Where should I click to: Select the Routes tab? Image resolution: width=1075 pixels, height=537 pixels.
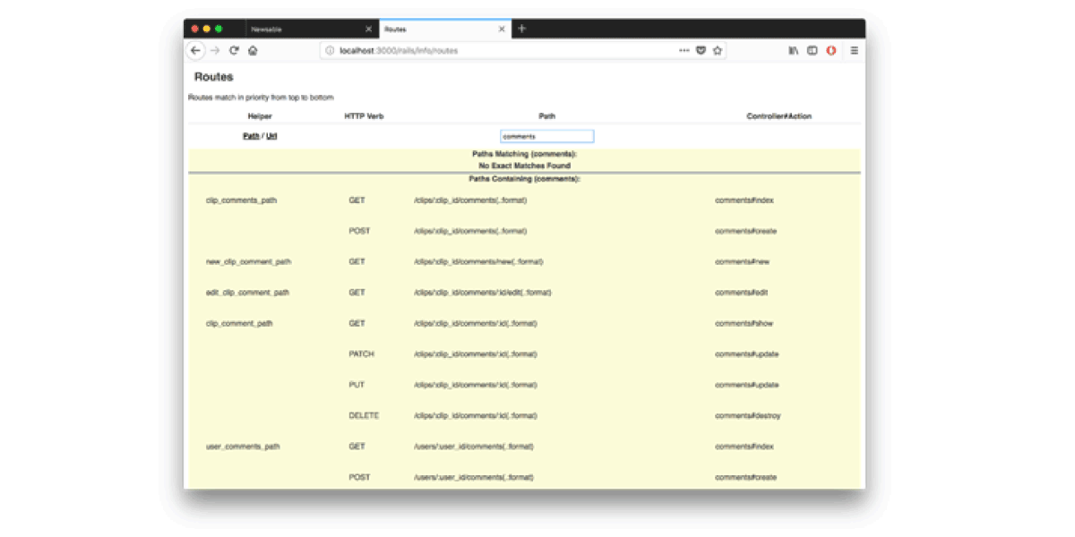click(445, 30)
